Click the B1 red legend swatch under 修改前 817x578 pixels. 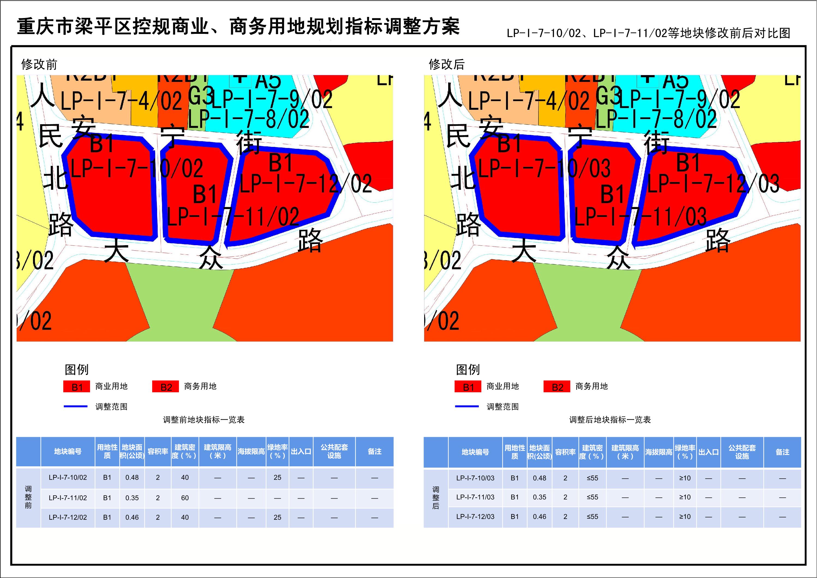tap(77, 387)
